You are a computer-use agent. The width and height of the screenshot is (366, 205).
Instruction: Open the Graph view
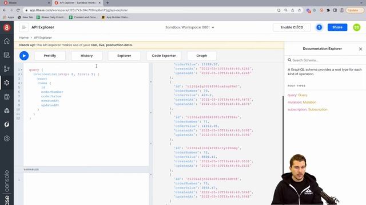[x=202, y=56]
